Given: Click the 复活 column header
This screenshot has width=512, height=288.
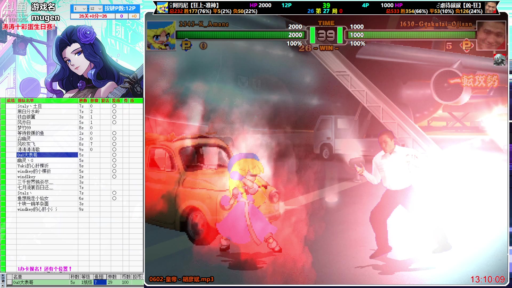Looking at the screenshot, I should tap(105, 101).
